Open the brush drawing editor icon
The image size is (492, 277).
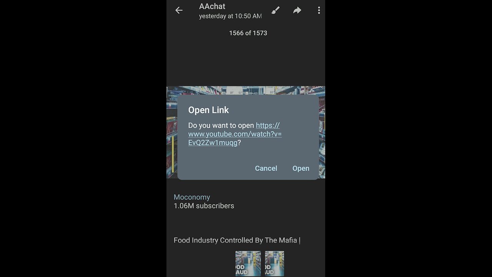pyautogui.click(x=275, y=10)
